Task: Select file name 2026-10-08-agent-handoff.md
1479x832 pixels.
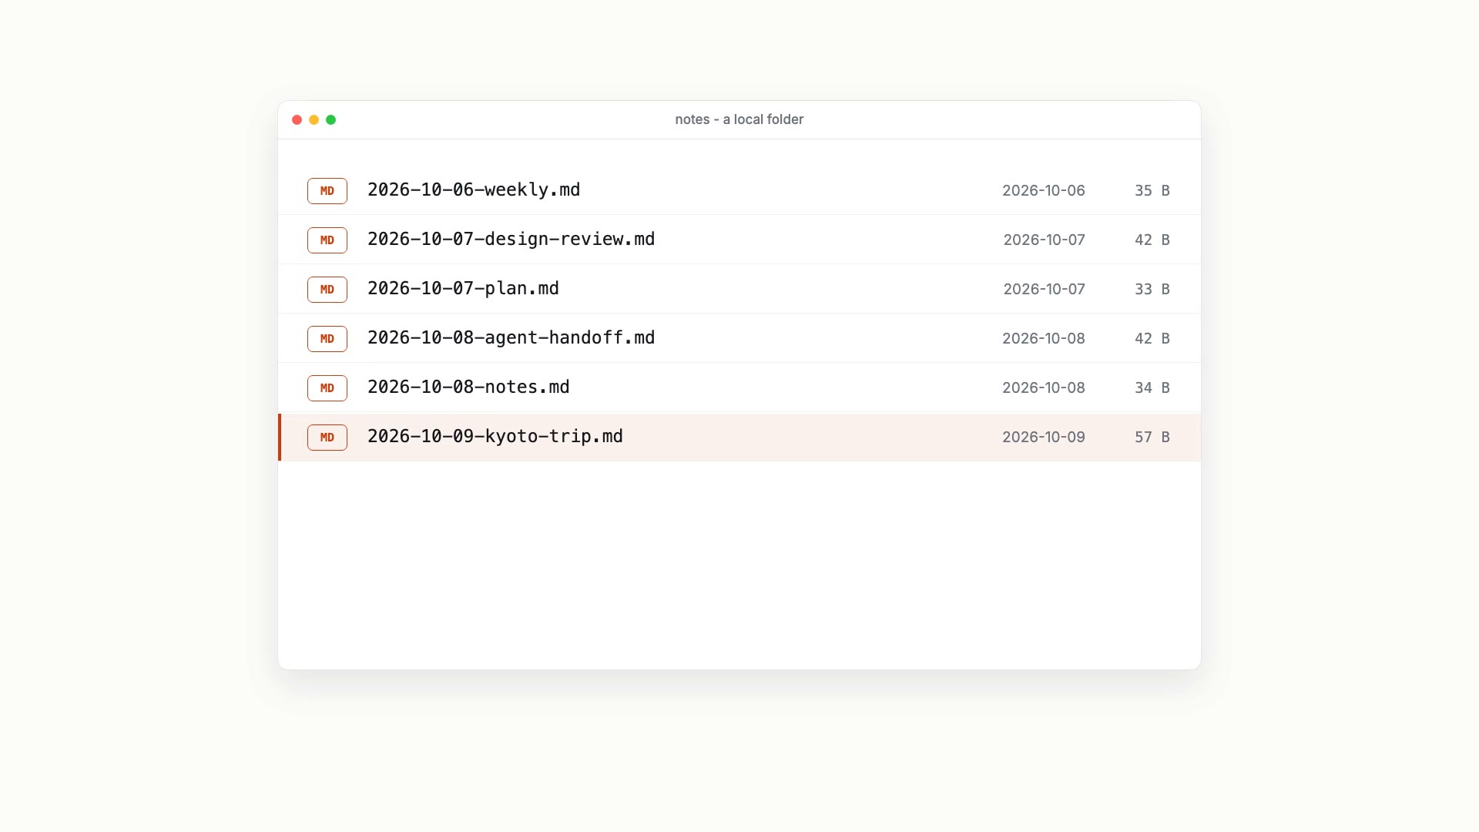Action: pyautogui.click(x=511, y=338)
